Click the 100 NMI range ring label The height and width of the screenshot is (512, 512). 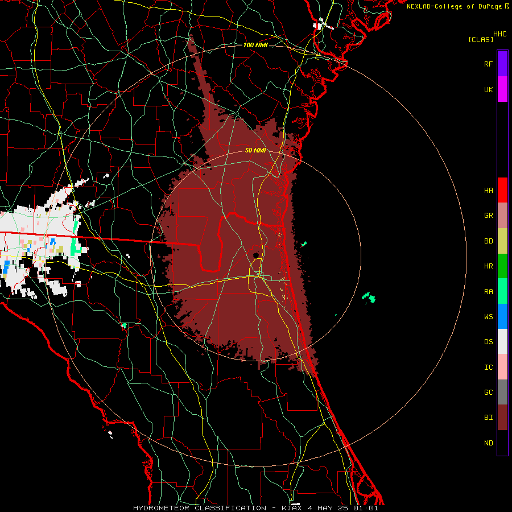(x=255, y=45)
